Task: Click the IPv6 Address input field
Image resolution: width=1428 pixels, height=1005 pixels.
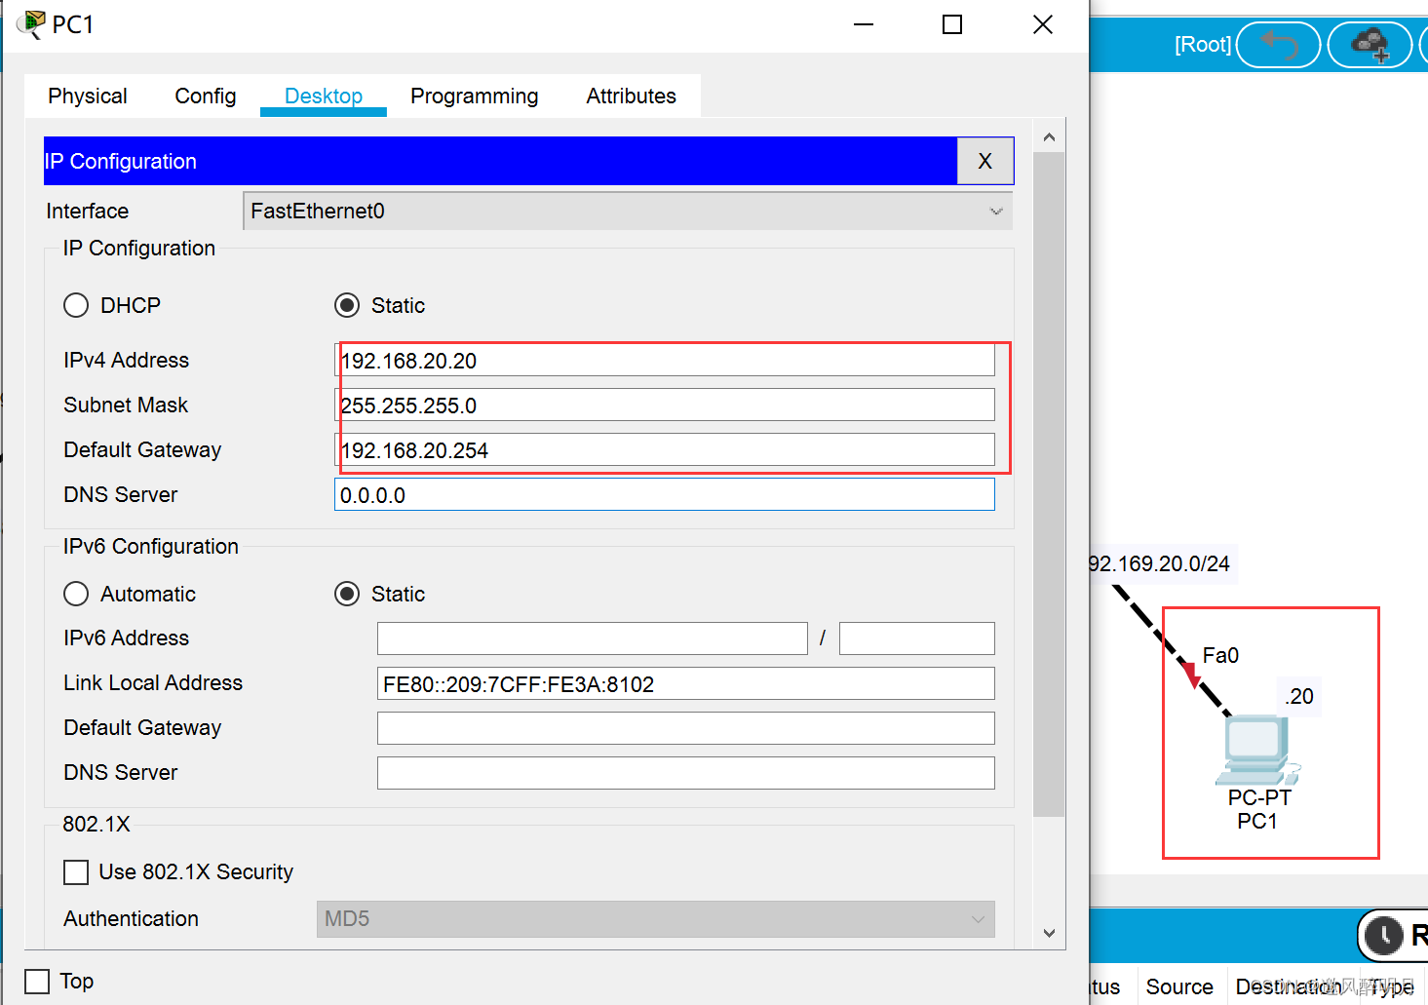Action: pyautogui.click(x=592, y=638)
